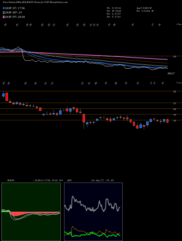Click the Pre C: 17.61 value

point(114,17)
